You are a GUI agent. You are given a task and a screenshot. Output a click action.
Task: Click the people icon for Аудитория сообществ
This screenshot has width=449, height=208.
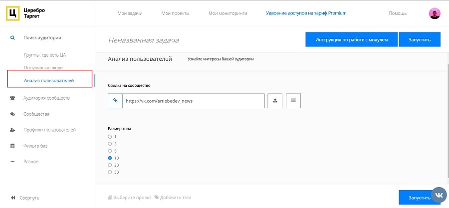tap(12, 98)
